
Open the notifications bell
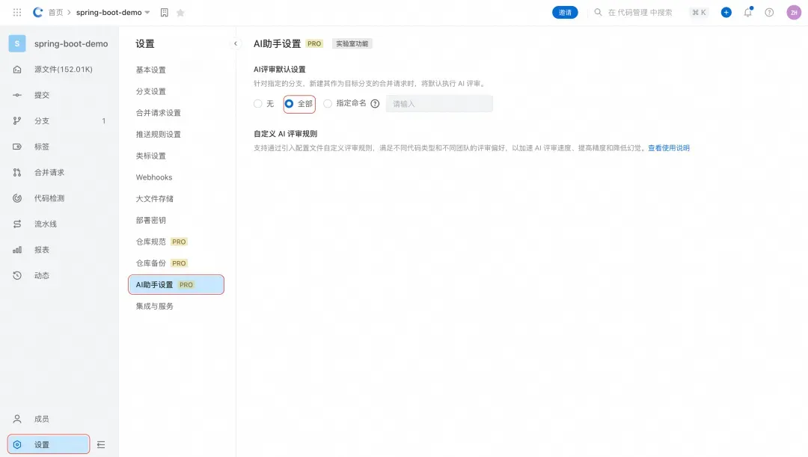[747, 13]
